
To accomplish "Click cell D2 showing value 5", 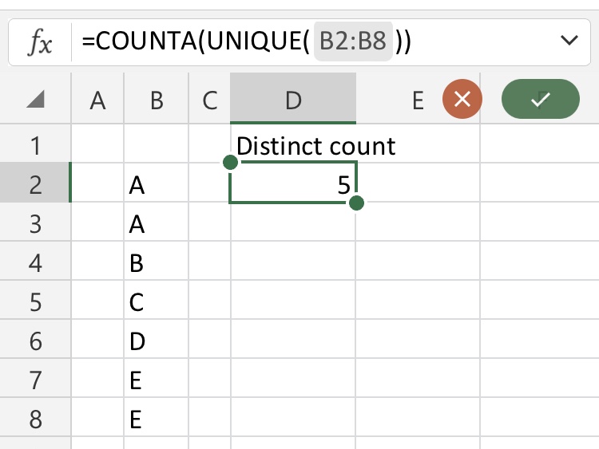I will tap(293, 185).
